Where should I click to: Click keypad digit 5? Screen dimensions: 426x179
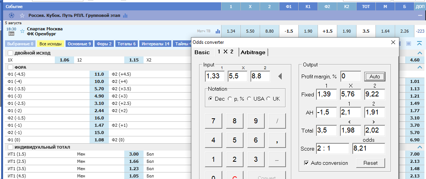tap(235, 140)
